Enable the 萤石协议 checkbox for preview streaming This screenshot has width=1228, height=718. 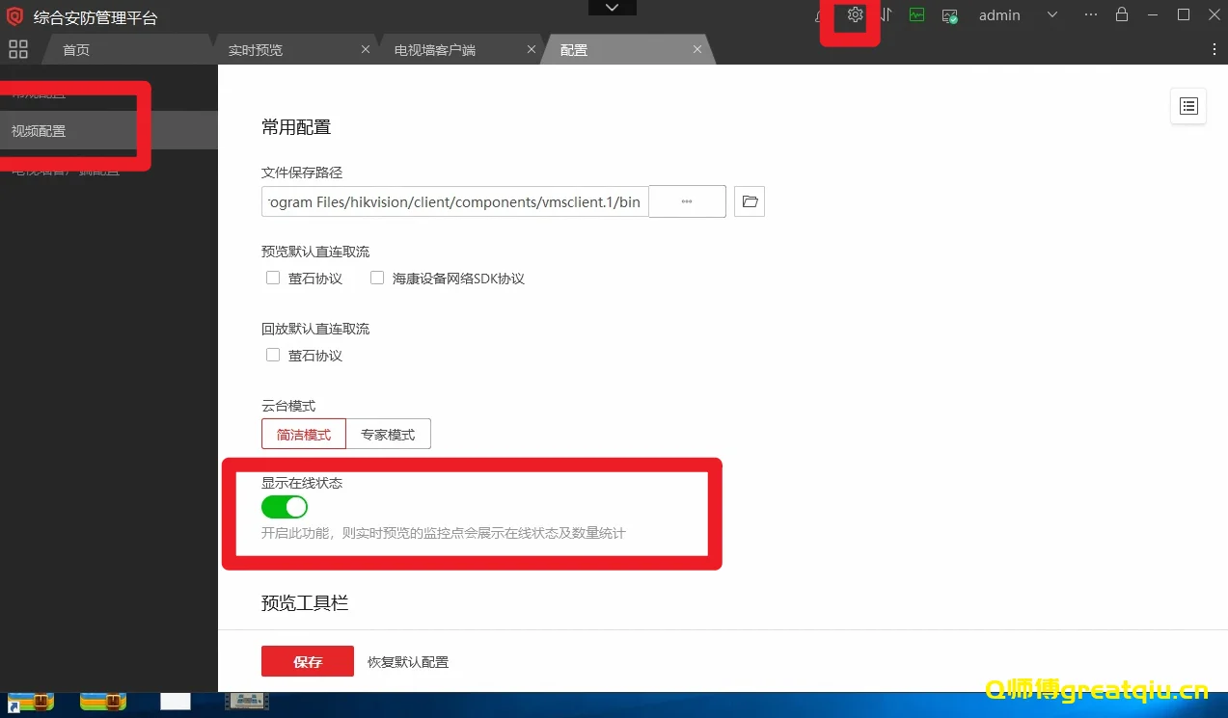click(x=273, y=278)
